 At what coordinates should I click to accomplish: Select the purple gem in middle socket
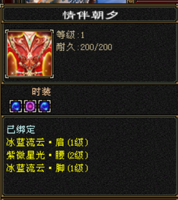[x=30, y=106]
